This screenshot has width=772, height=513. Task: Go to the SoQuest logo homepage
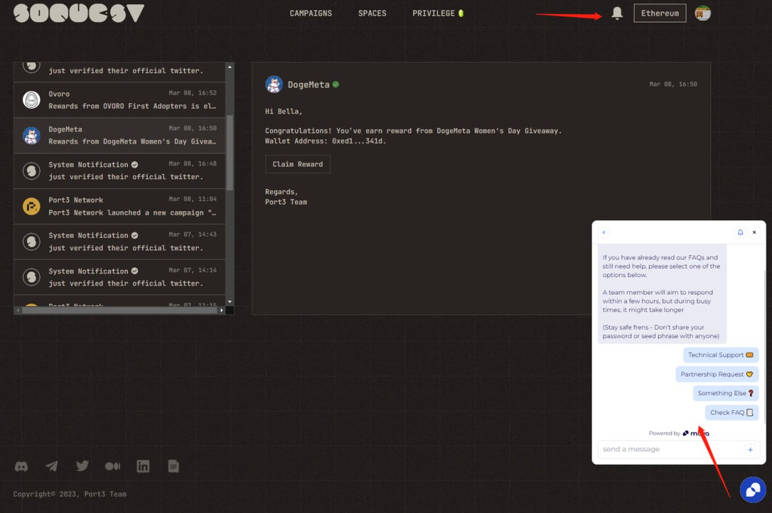coord(79,13)
